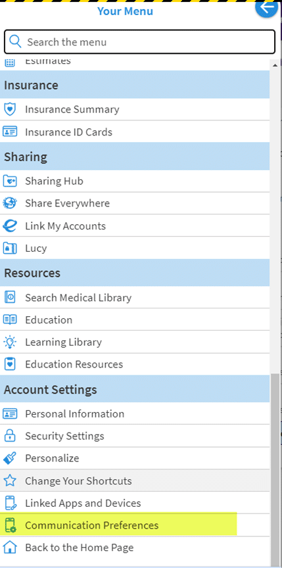Click the Security Settings padlock icon
This screenshot has height=568, width=282.
(x=10, y=436)
